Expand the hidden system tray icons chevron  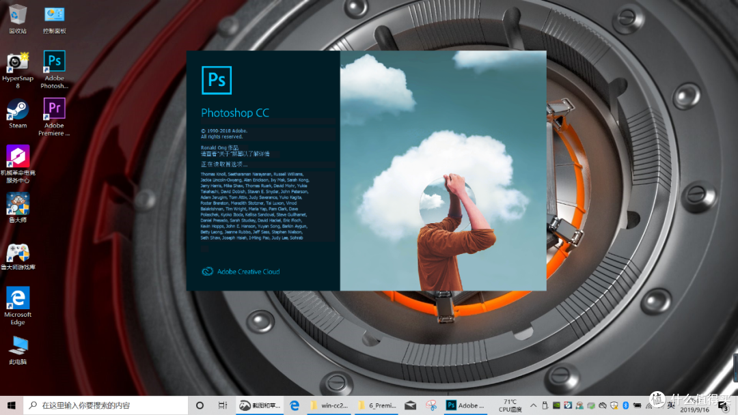tap(533, 405)
